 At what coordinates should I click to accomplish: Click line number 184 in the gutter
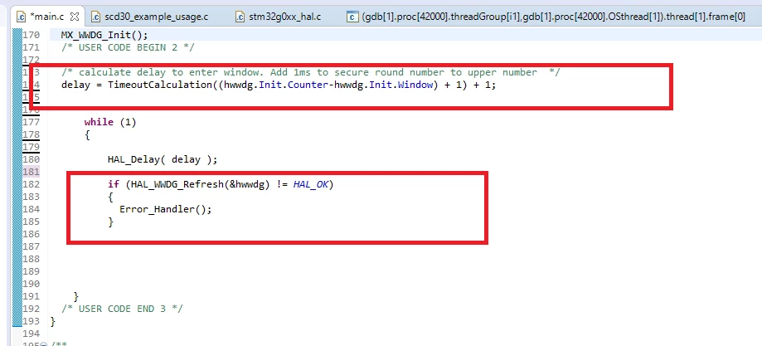(x=32, y=209)
